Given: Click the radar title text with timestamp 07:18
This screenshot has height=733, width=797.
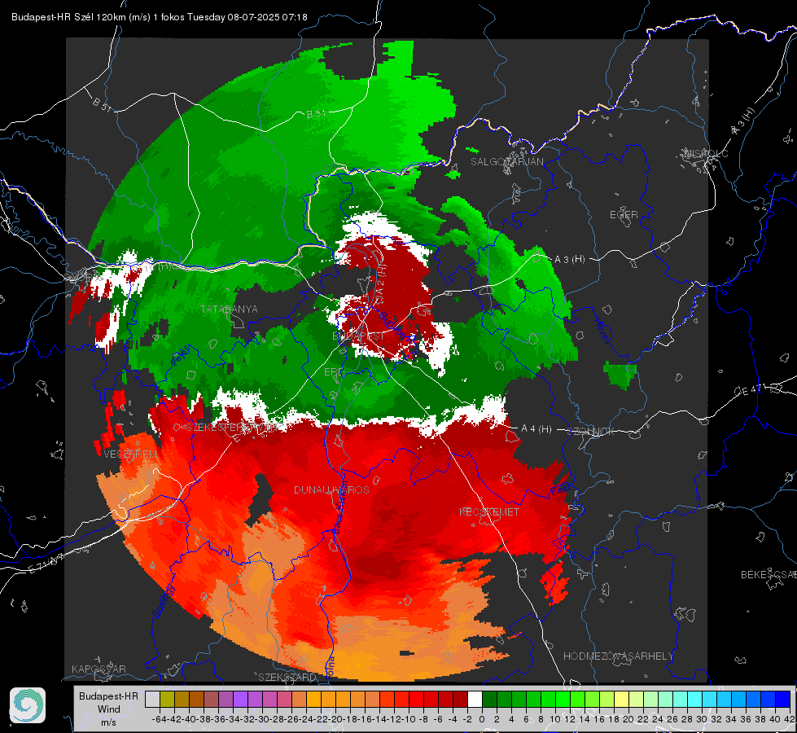Looking at the screenshot, I should (x=159, y=17).
